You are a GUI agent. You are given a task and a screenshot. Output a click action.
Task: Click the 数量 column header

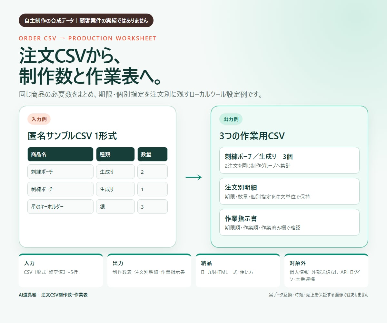153,154
